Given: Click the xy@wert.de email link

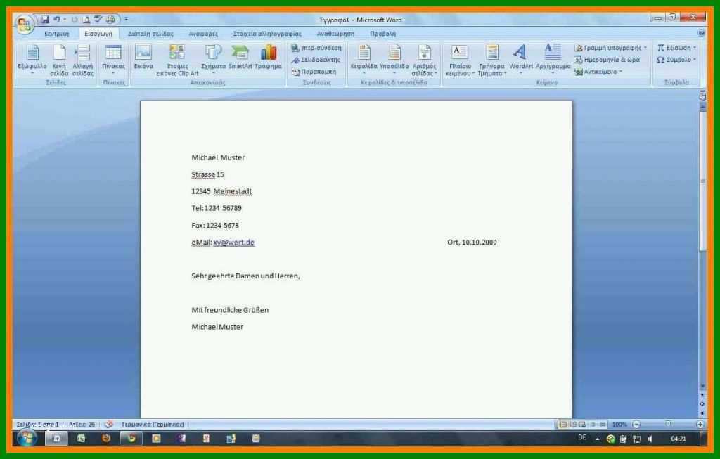Looking at the screenshot, I should point(233,243).
